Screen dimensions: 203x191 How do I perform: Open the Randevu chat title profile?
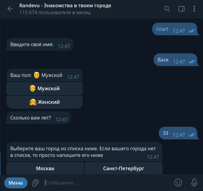click(x=65, y=6)
